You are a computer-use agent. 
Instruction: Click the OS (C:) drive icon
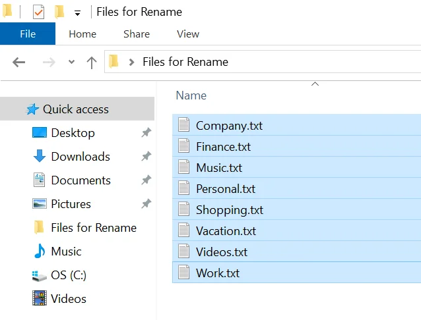40,275
